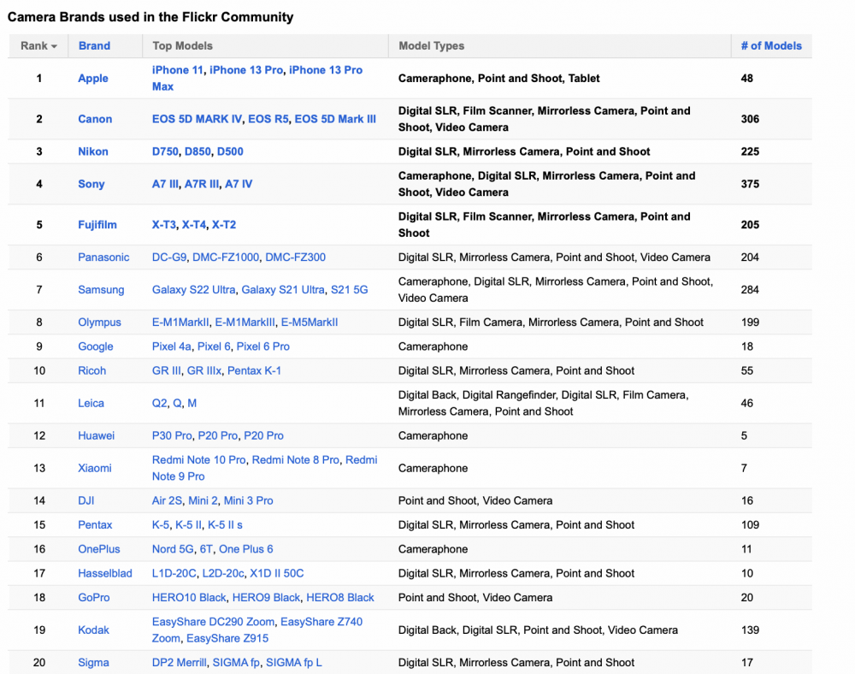Open the iPhone 11 model link
The image size is (855, 674).
click(177, 70)
